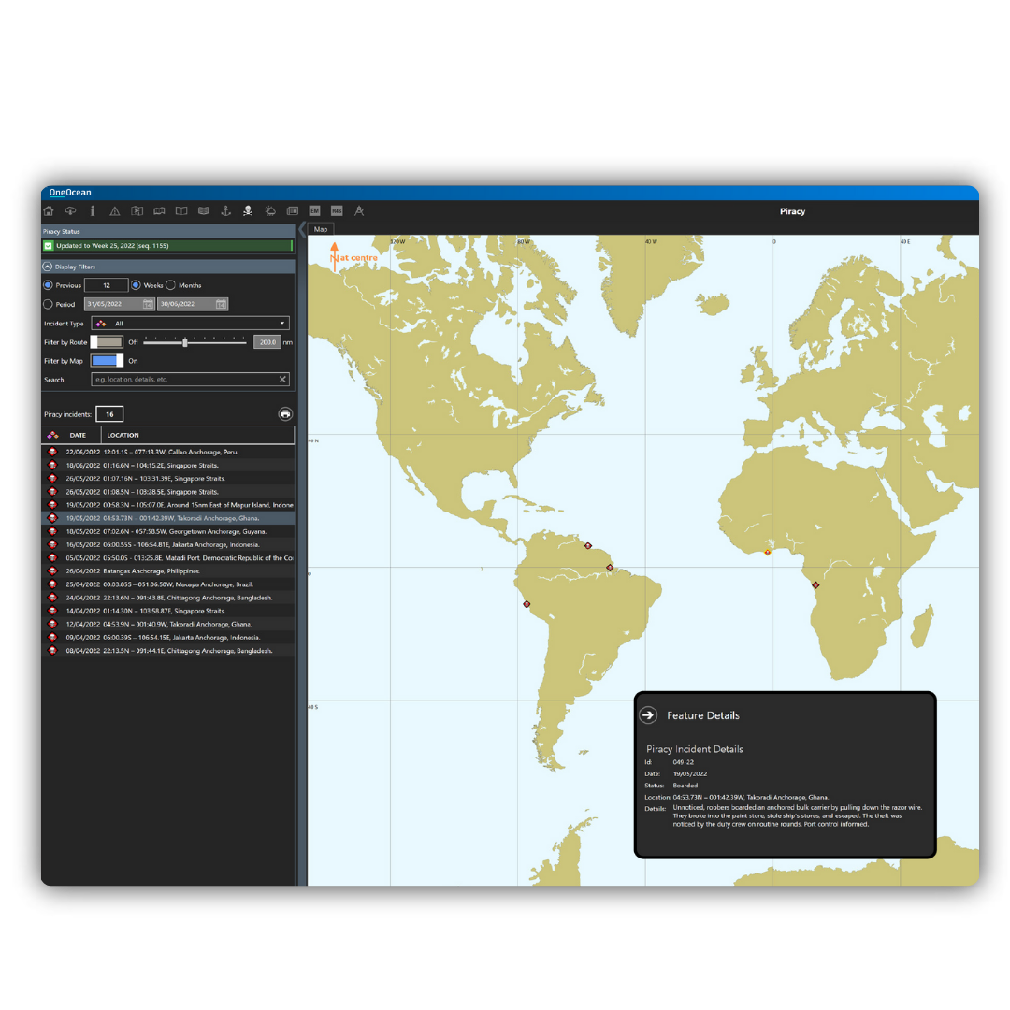The image size is (1010, 1010).
Task: Sort incidents by the DATE column header
Action: pos(78,435)
